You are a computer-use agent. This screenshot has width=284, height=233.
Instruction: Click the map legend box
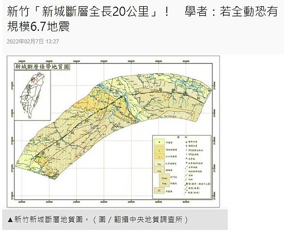pyautogui.click(x=182, y=167)
